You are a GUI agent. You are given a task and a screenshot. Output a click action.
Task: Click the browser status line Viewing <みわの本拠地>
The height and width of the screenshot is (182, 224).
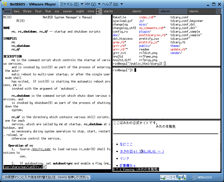(x=136, y=169)
